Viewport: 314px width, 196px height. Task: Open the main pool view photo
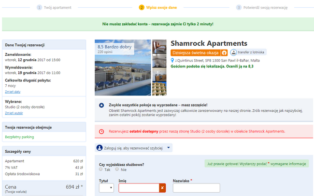[x=123, y=67]
